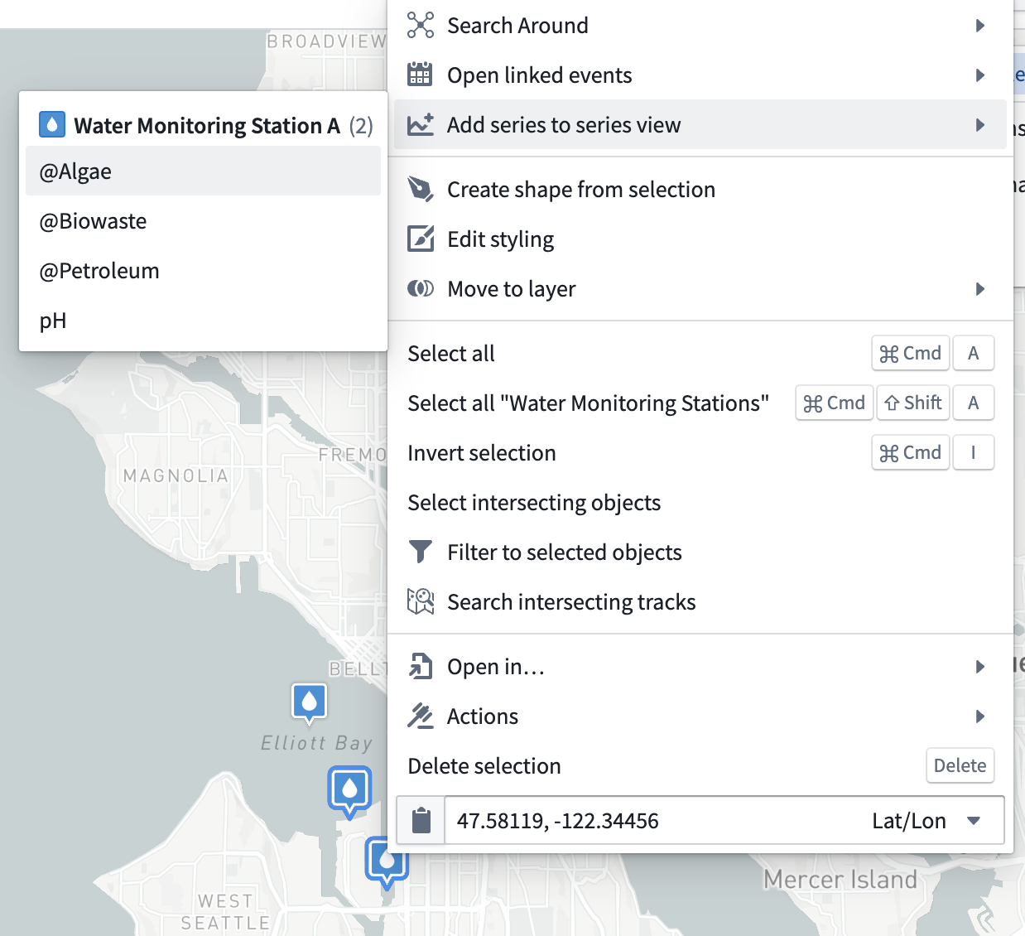Click the Create shape from selection icon
The width and height of the screenshot is (1025, 936).
(421, 190)
